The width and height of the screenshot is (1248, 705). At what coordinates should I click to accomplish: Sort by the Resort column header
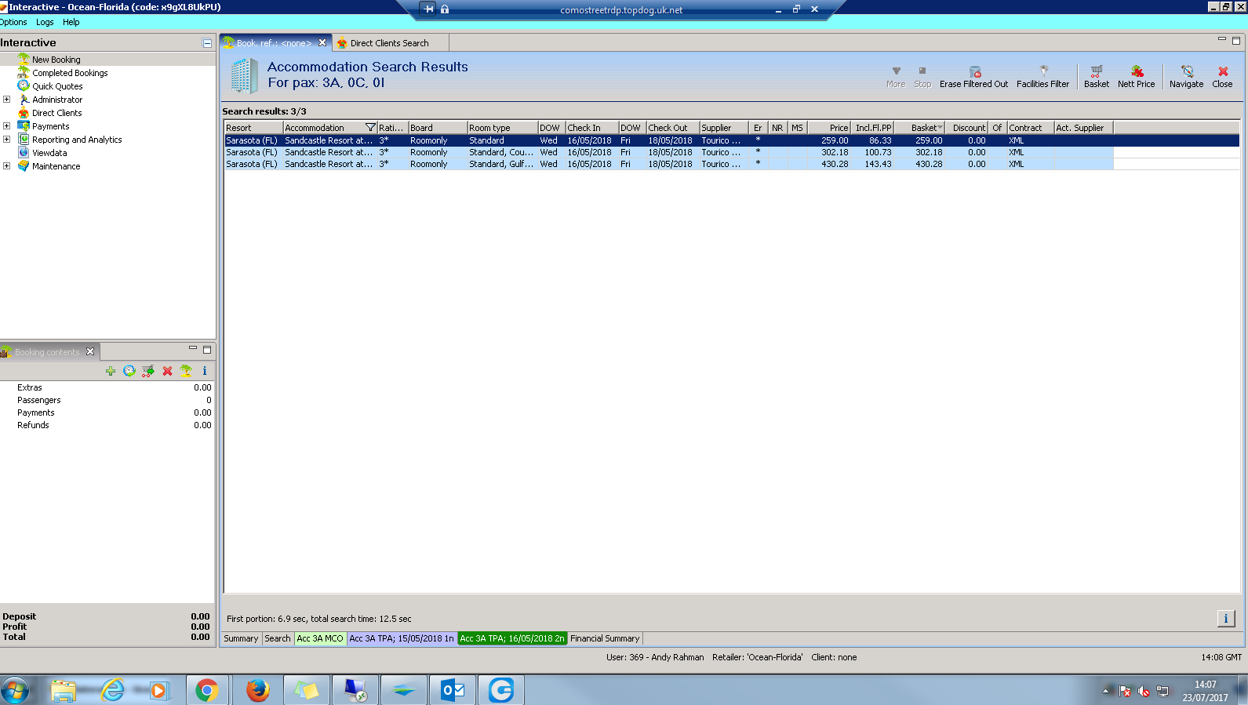click(x=253, y=128)
